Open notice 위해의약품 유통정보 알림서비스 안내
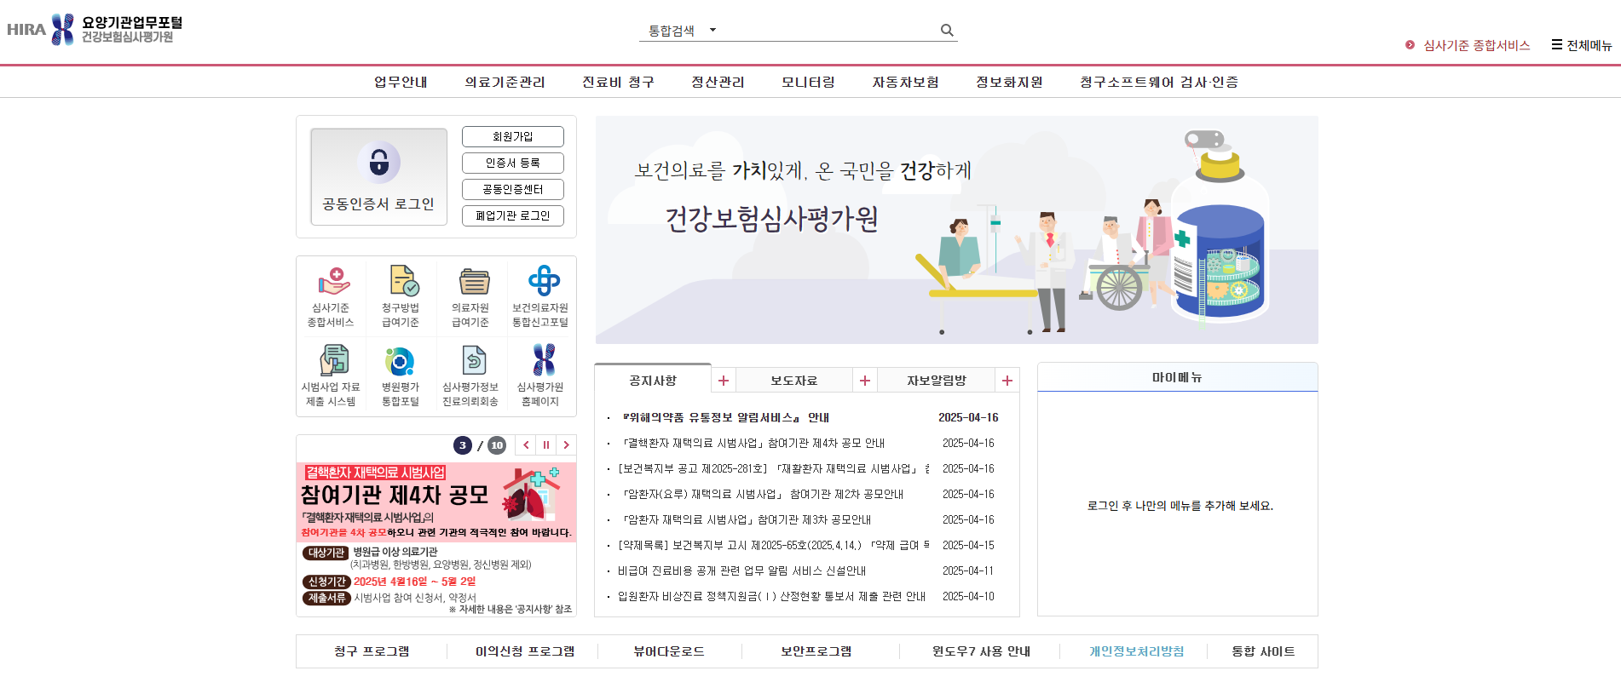The width and height of the screenshot is (1621, 688). [x=725, y=417]
